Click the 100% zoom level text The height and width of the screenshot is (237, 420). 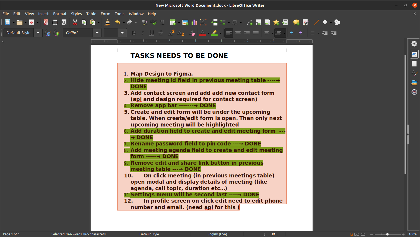coord(413,234)
